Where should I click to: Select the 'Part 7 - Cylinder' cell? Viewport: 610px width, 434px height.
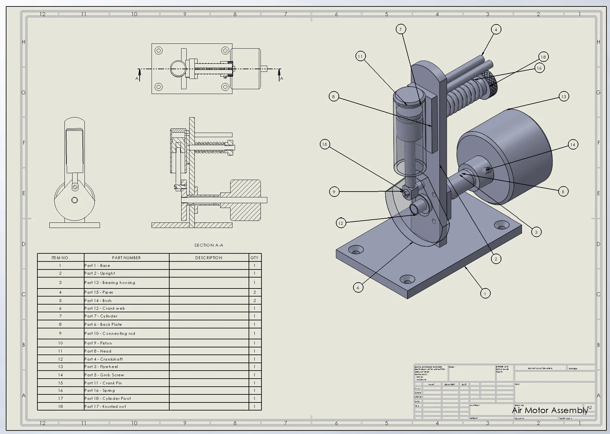pos(126,316)
